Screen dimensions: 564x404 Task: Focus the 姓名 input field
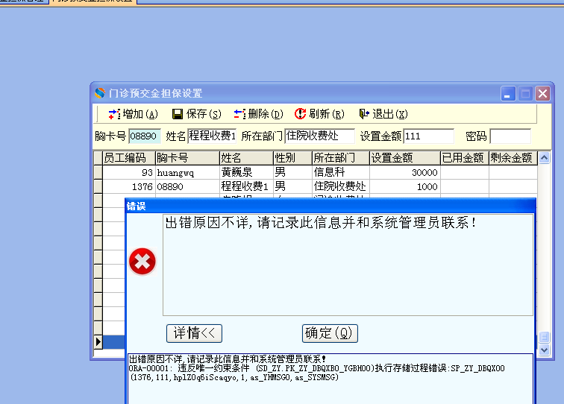[212, 136]
